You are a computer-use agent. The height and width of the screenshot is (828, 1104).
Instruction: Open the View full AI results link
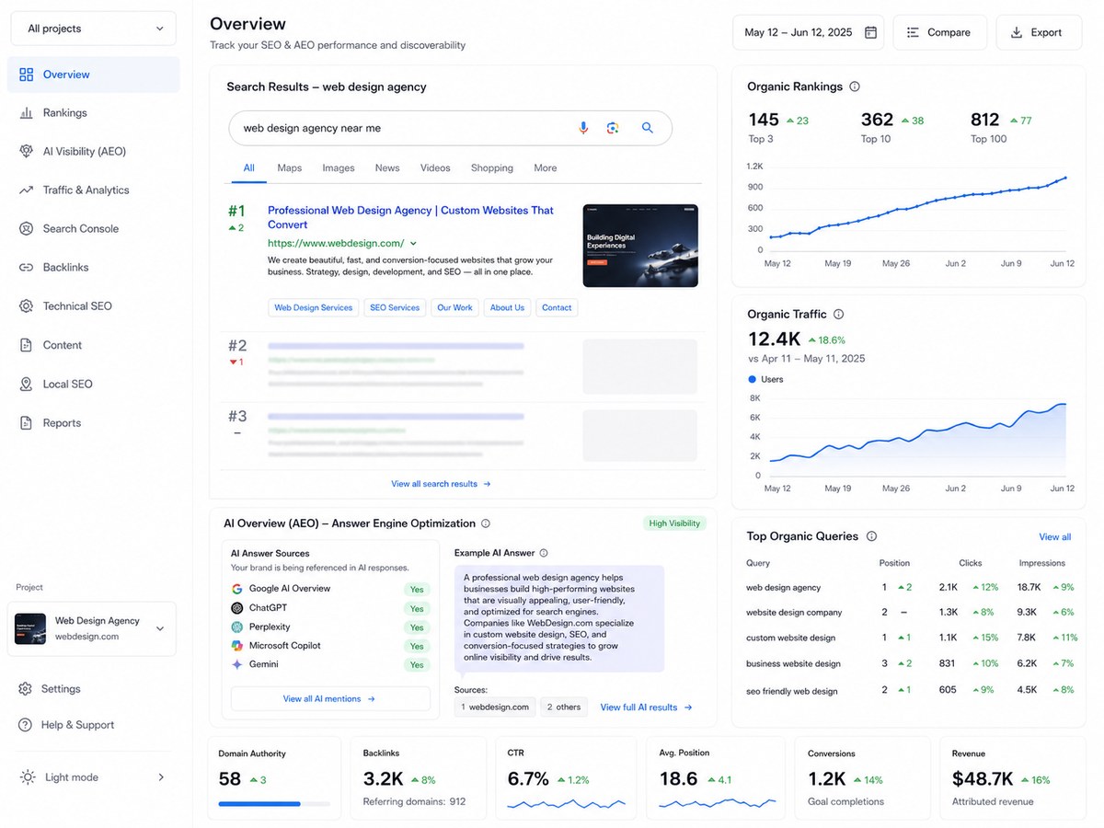pos(647,707)
